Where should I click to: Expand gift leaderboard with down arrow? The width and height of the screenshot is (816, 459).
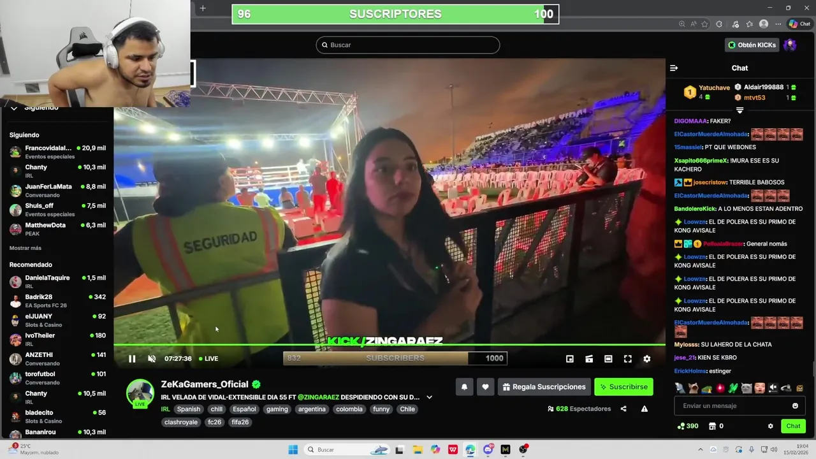[x=739, y=110]
